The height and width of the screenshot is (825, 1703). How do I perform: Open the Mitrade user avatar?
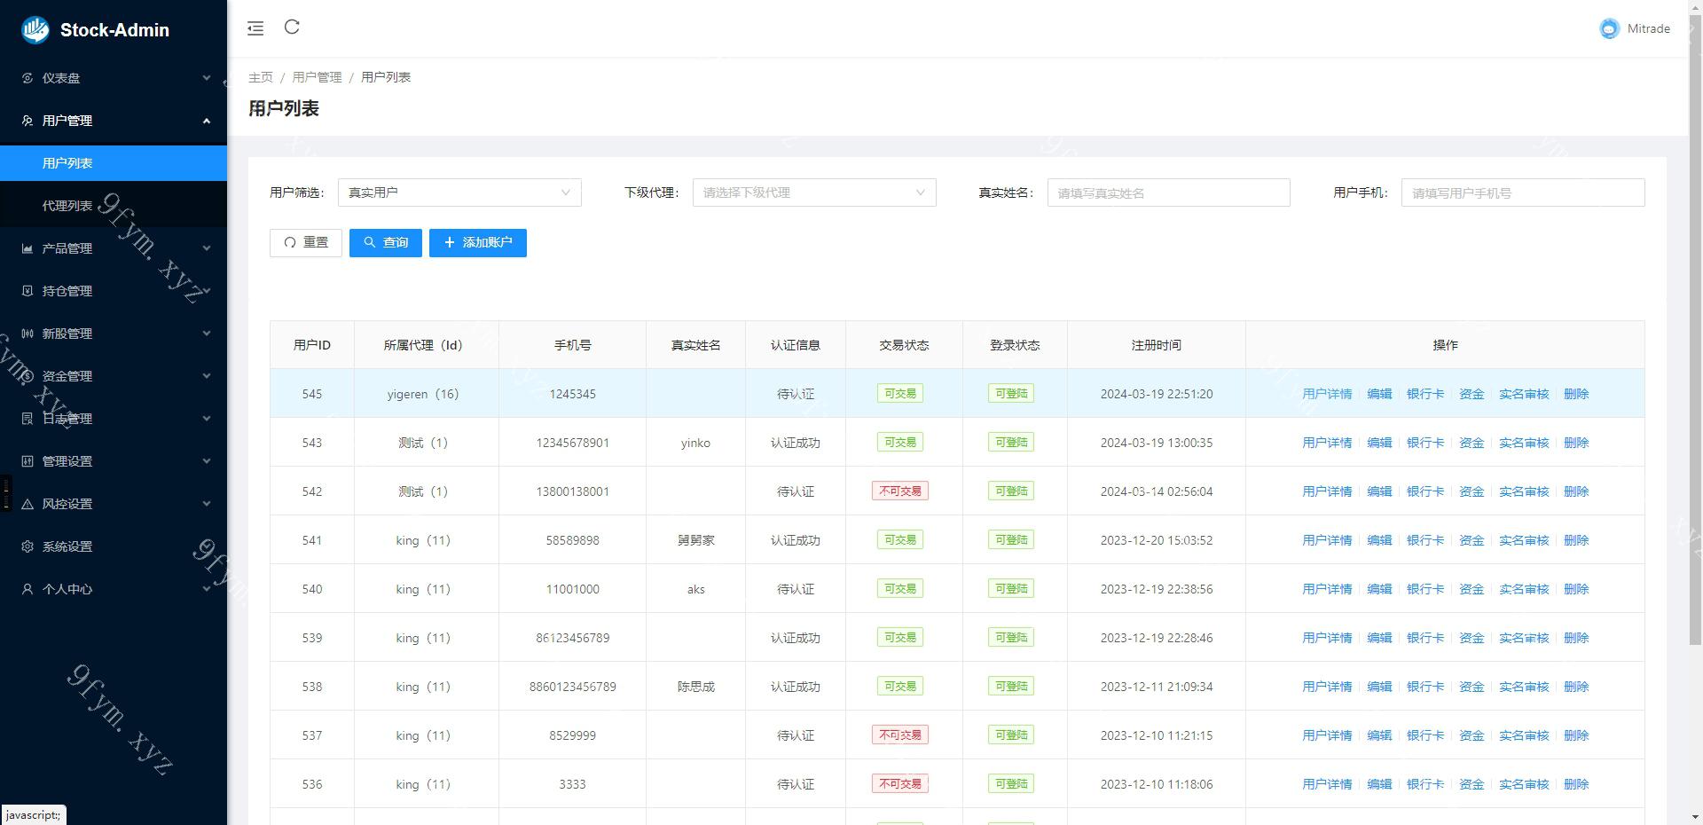1609,28
